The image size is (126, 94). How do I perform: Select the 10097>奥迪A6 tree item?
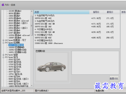[15, 38]
